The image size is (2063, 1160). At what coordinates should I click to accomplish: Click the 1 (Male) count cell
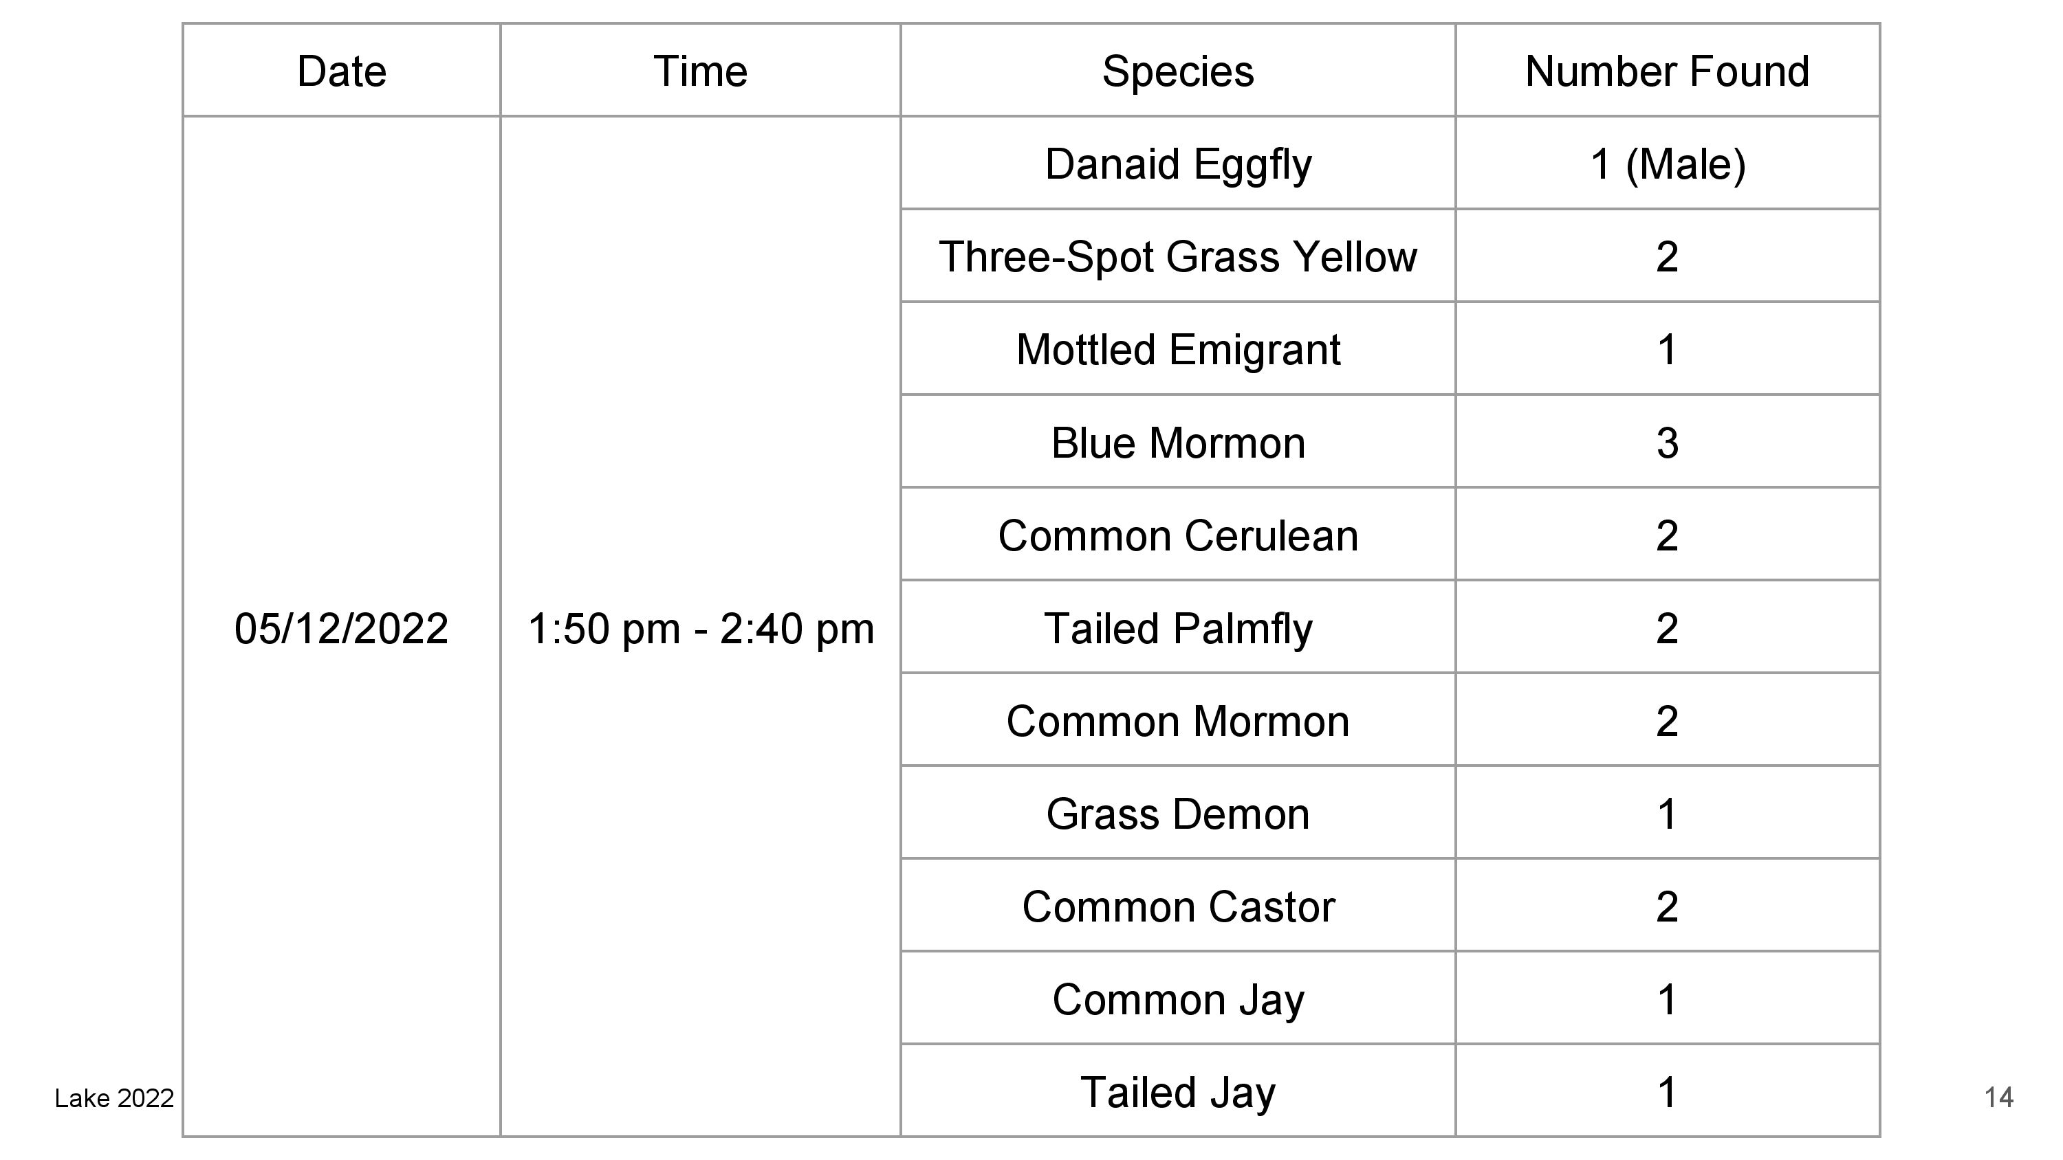1667,164
